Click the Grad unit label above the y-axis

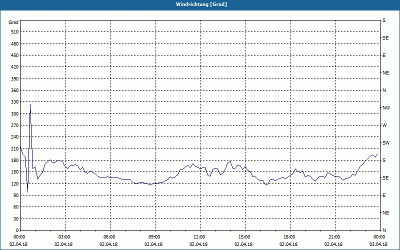pyautogui.click(x=13, y=22)
